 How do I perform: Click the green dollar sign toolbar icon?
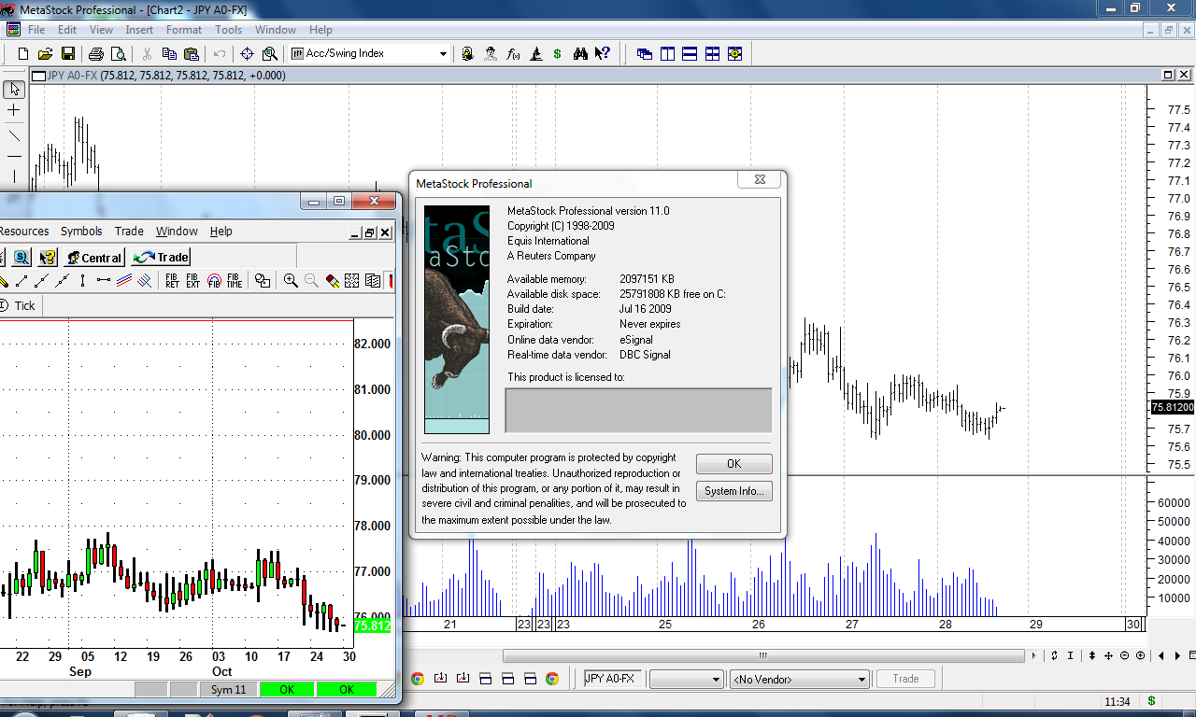(x=558, y=54)
